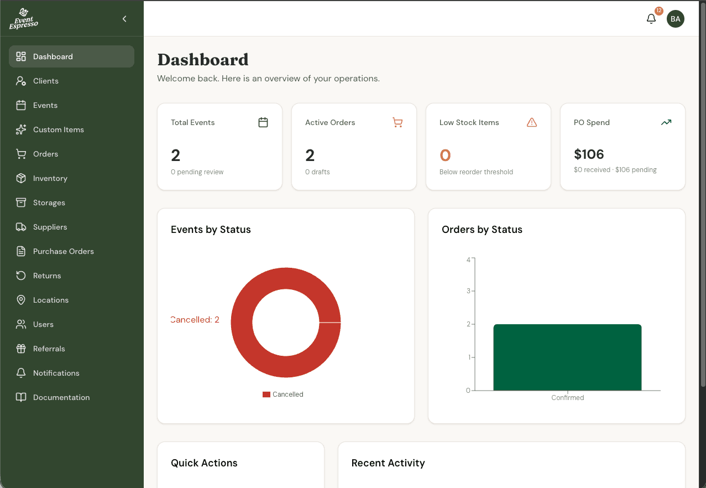Image resolution: width=706 pixels, height=488 pixels.
Task: Click the Dashboard grid icon in sidebar
Action: coord(21,56)
